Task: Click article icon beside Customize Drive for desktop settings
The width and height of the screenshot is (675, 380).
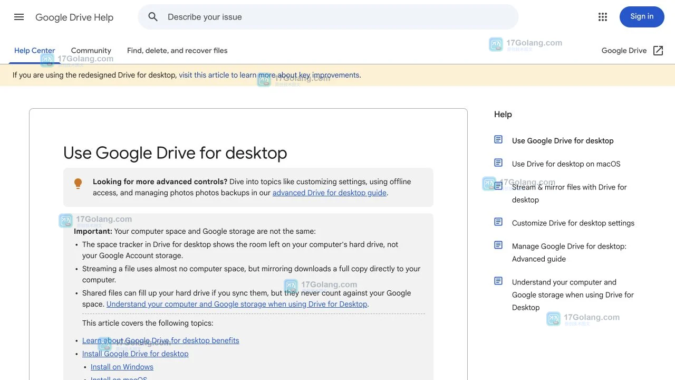Action: pos(498,222)
